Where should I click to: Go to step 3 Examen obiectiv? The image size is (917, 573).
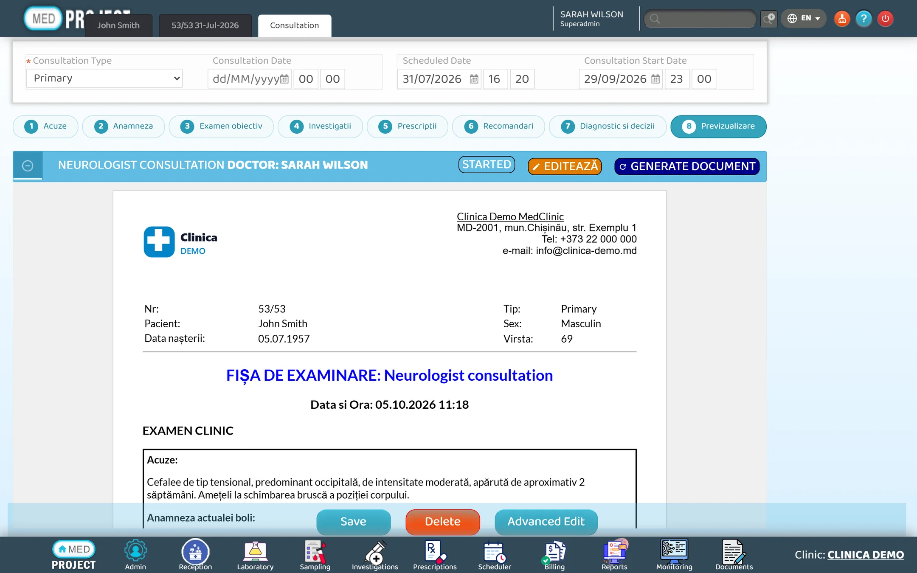click(221, 126)
